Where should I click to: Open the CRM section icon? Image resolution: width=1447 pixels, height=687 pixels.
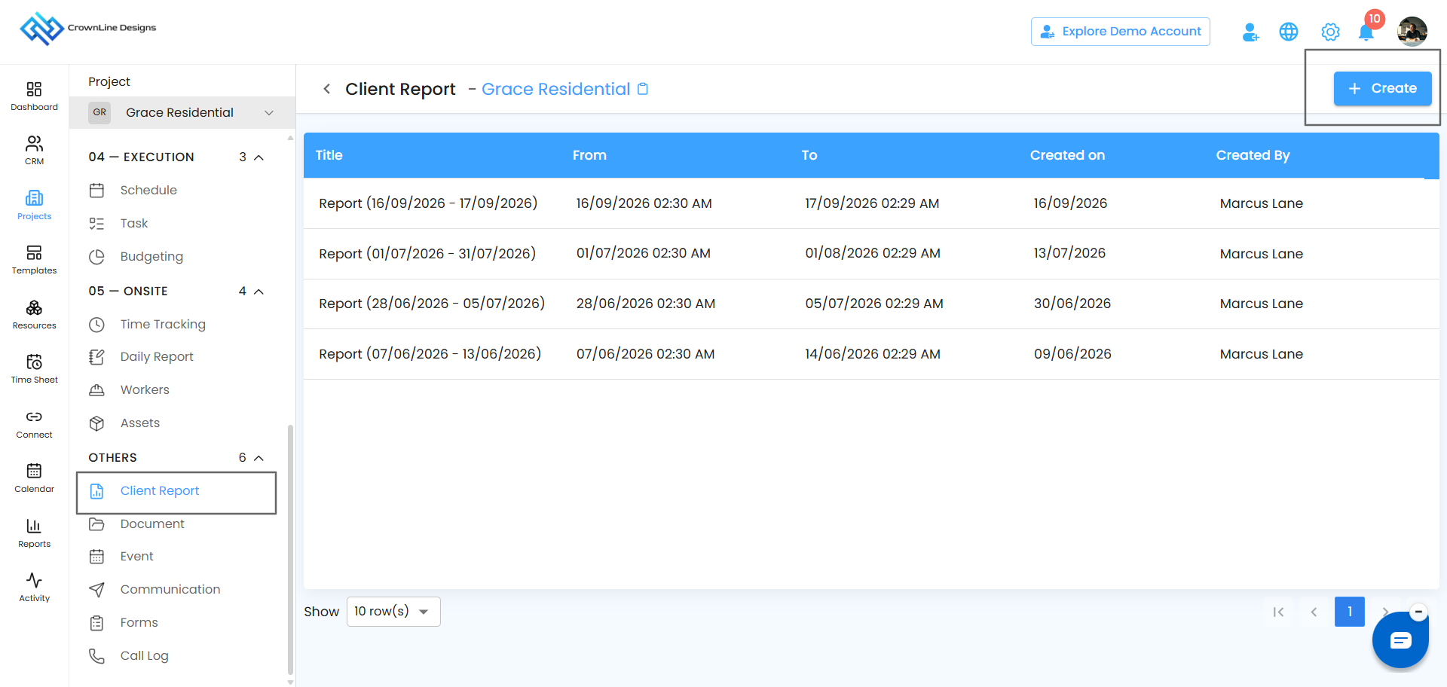click(x=34, y=151)
